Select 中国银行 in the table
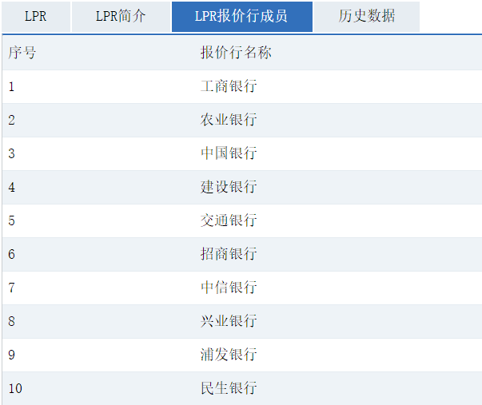This screenshot has height=405, width=482. [x=229, y=153]
